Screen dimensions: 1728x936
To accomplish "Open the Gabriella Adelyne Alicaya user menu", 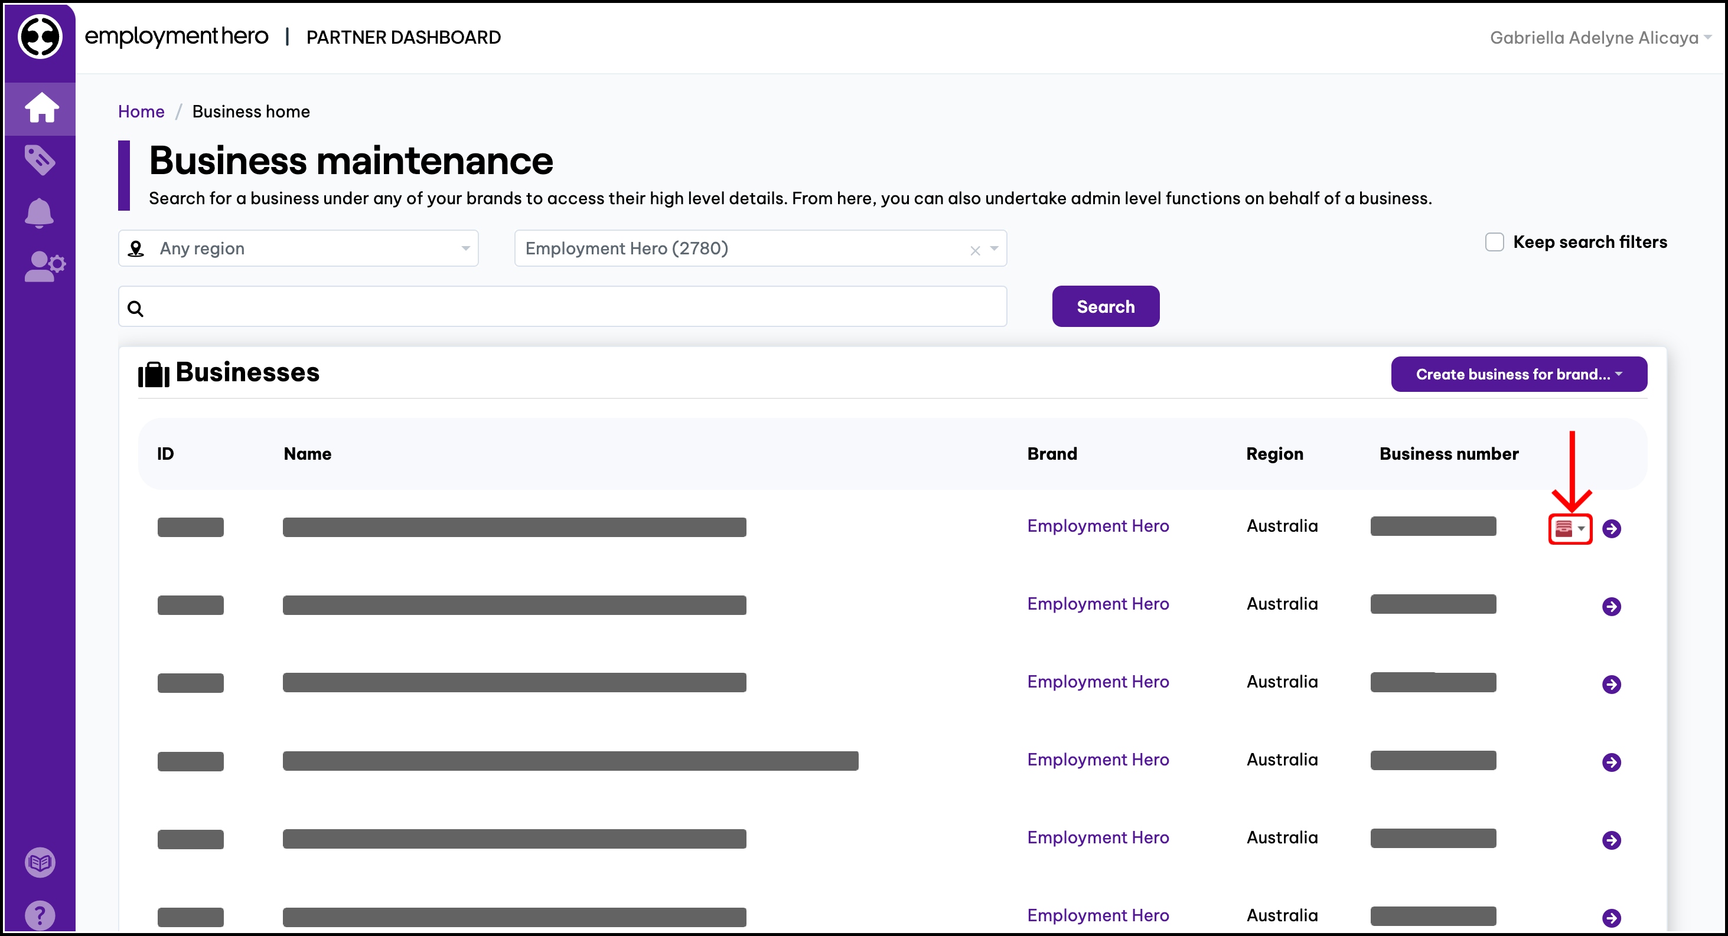I will coord(1600,38).
